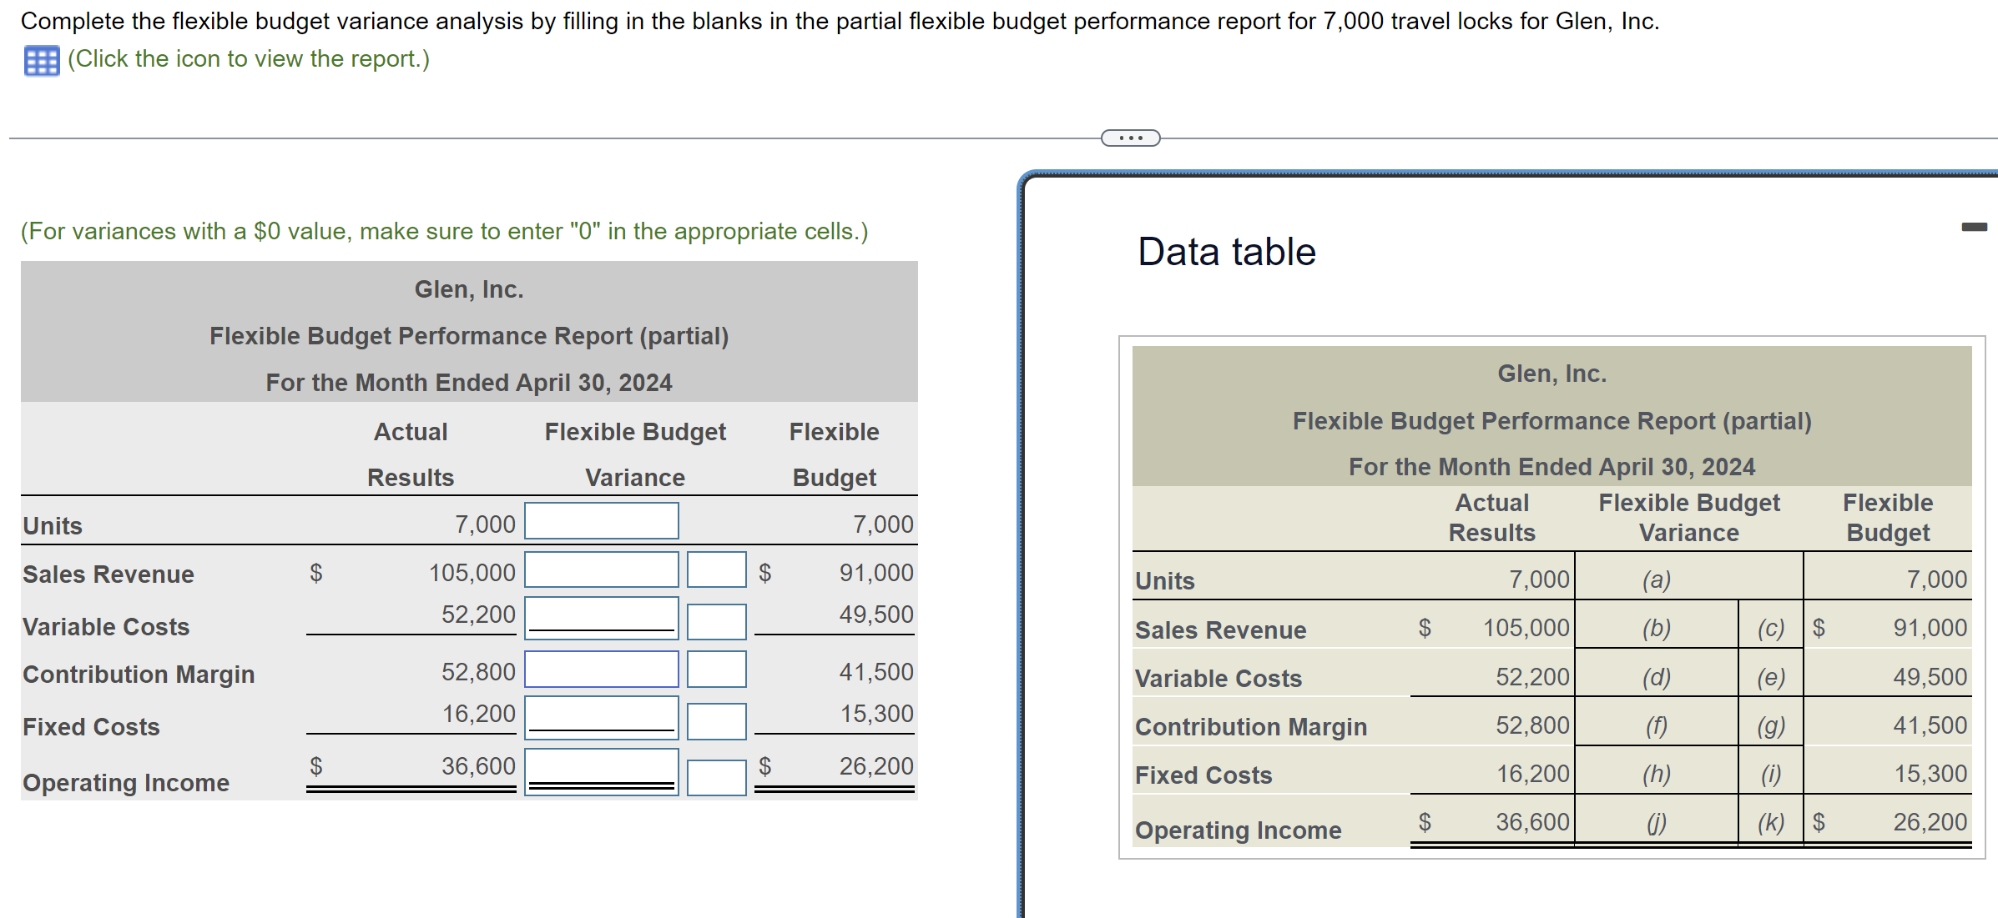The width and height of the screenshot is (1998, 918).
Task: Select the F/U box for Variable Costs
Action: point(715,622)
